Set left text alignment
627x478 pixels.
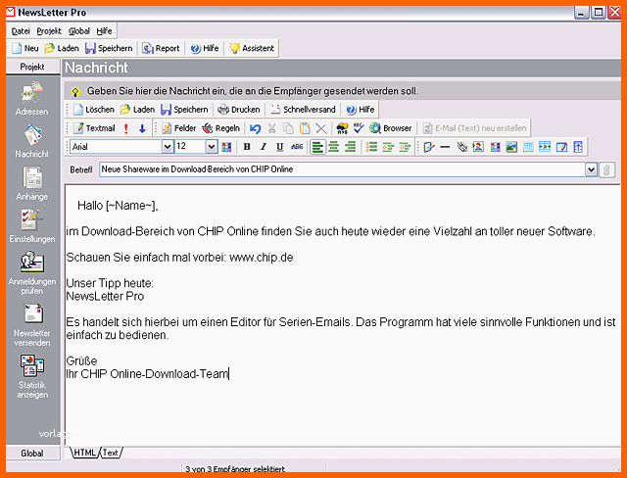pos(317,147)
